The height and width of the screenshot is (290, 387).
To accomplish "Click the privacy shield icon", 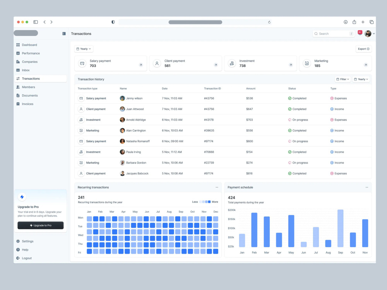I will click(x=113, y=22).
